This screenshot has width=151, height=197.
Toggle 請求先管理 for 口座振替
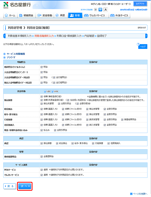[x=87, y=120]
